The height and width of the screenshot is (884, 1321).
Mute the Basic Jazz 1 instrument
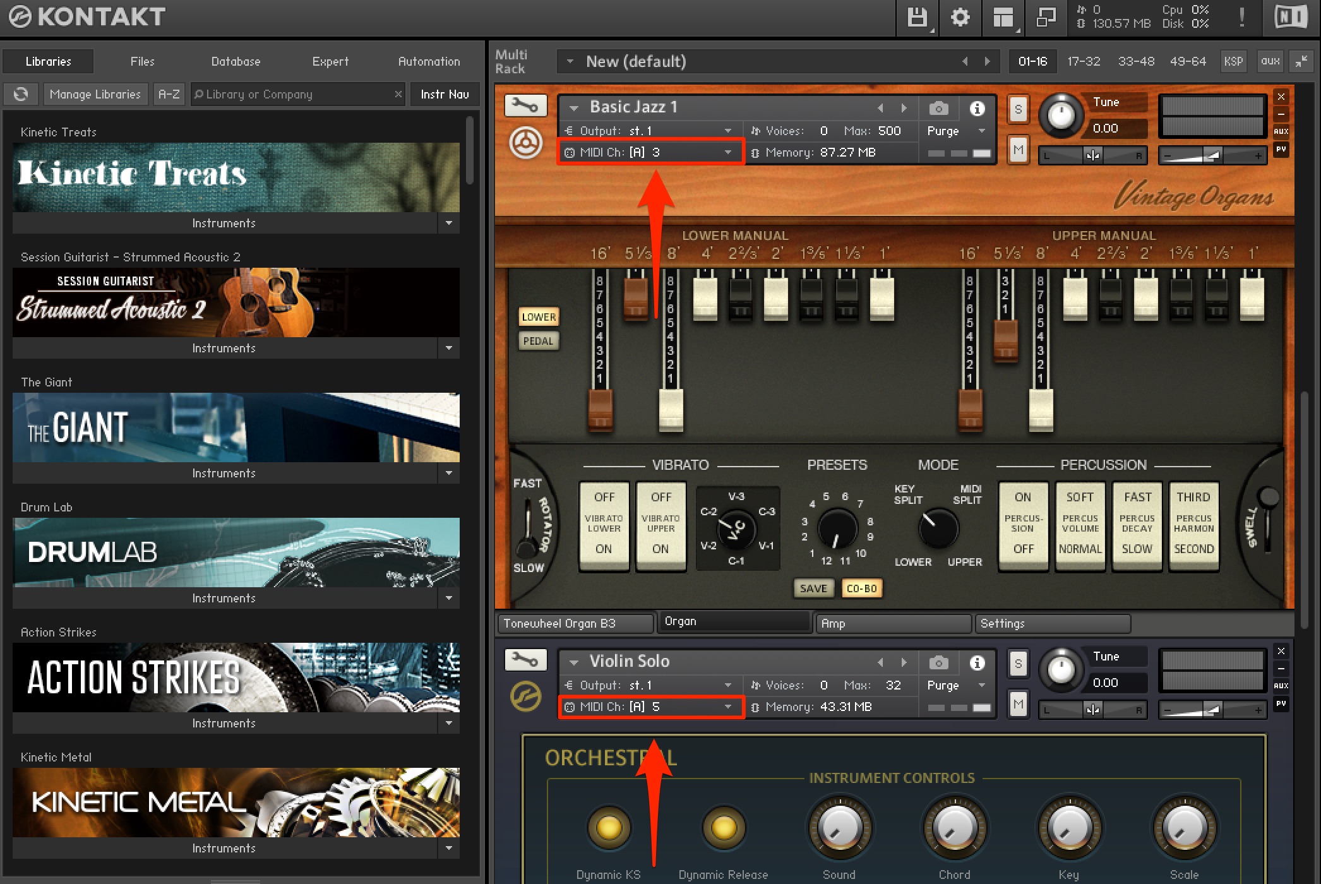[1018, 150]
